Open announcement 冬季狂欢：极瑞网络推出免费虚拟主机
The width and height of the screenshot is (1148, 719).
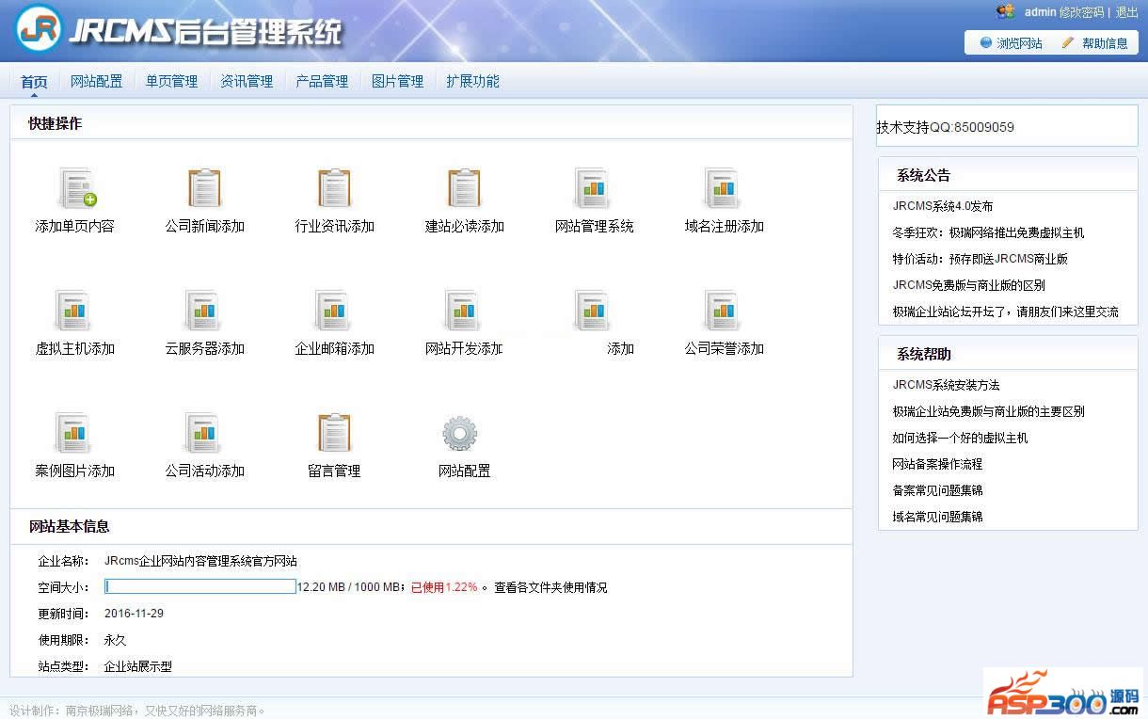point(988,232)
